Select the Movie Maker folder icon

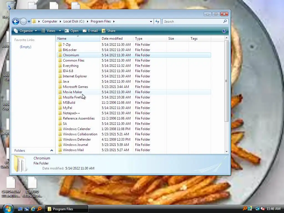(x=60, y=92)
